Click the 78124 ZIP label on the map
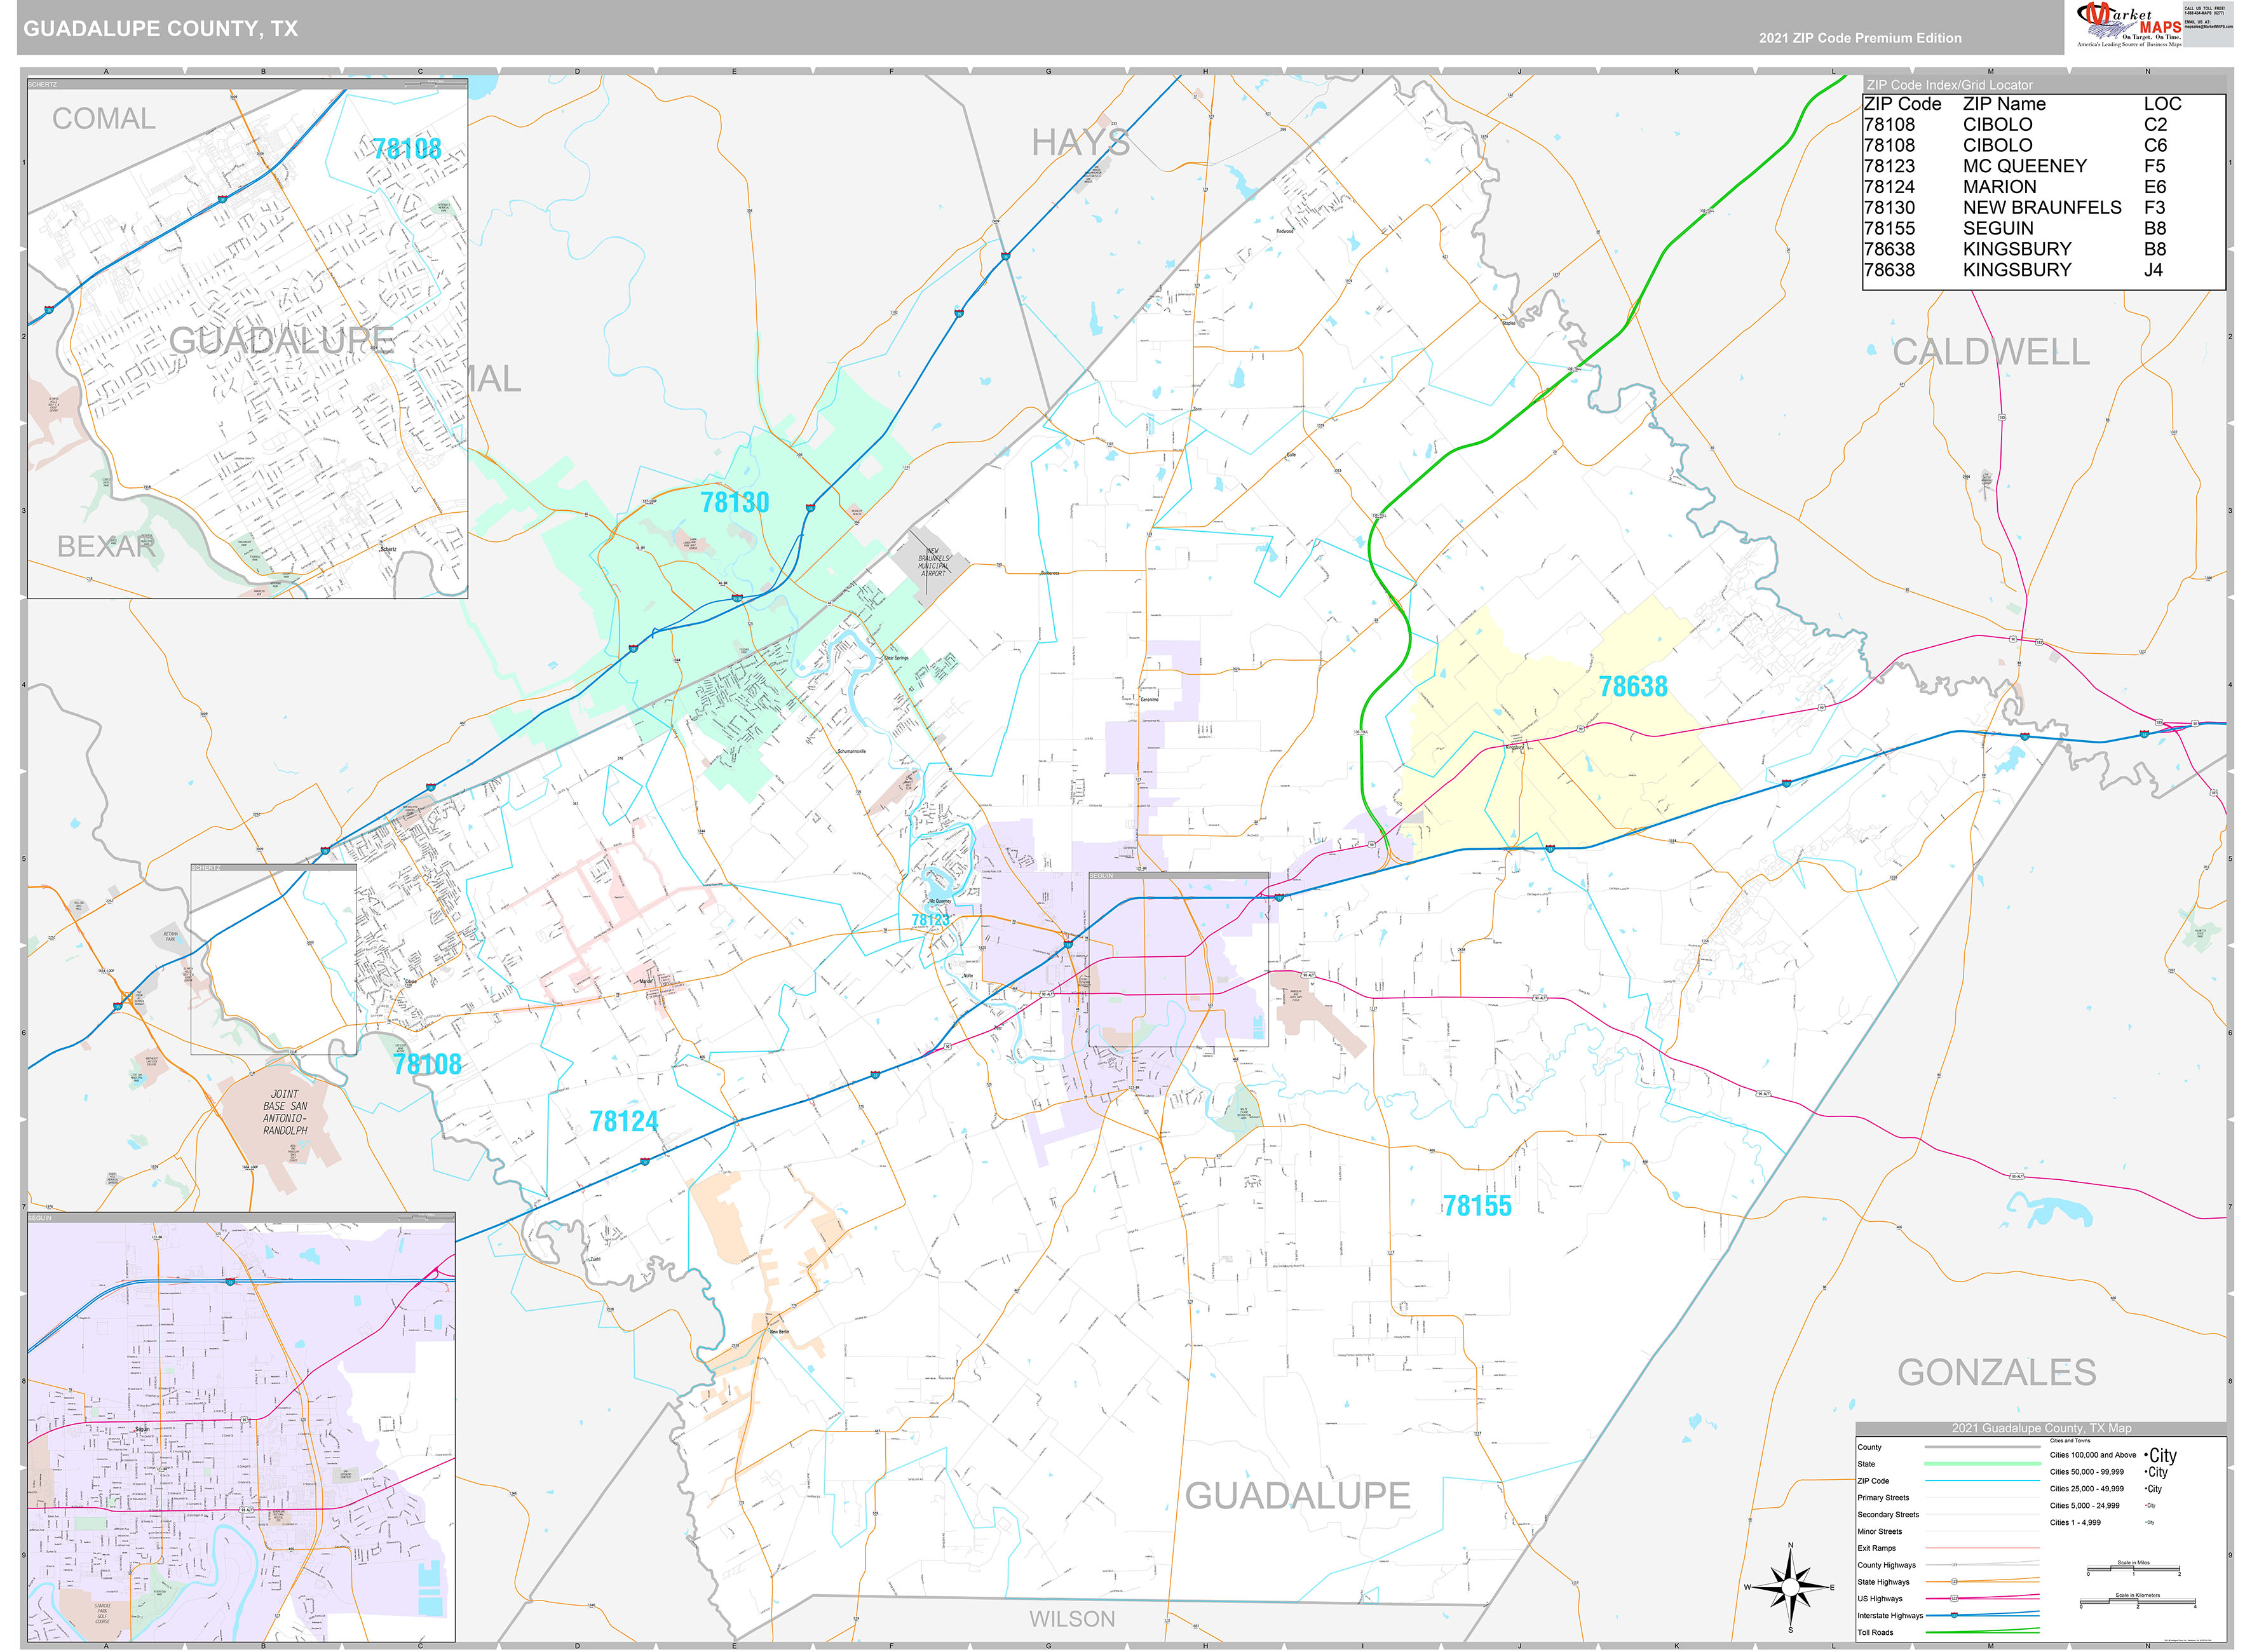This screenshot has height=1652, width=2245. click(624, 1121)
